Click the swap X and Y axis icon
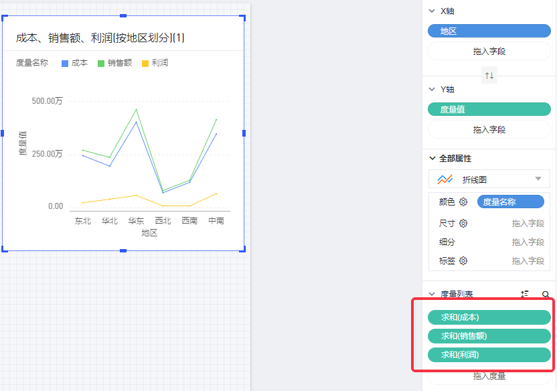Image resolution: width=557 pixels, height=391 pixels. tap(489, 76)
